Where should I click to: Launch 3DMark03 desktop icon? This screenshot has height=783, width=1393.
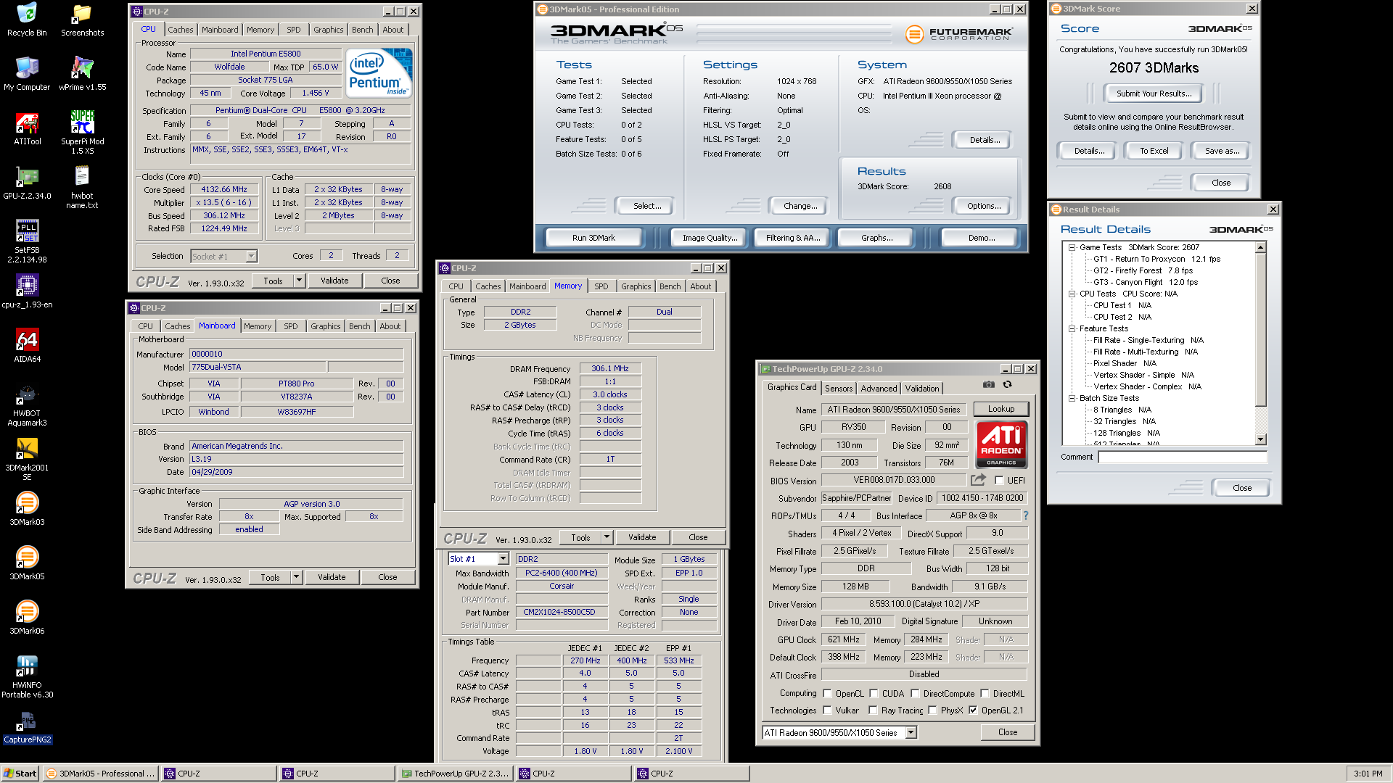[x=27, y=509]
